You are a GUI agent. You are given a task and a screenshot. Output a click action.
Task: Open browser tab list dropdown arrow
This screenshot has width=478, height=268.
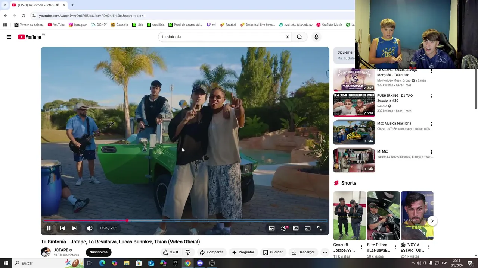[5, 5]
